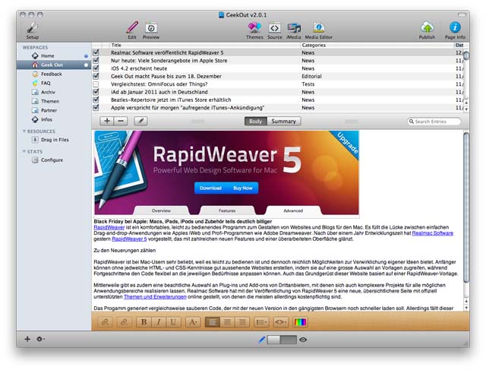
Task: Uncheck the iAd ab Januar 2011 entry
Action: tap(96, 92)
